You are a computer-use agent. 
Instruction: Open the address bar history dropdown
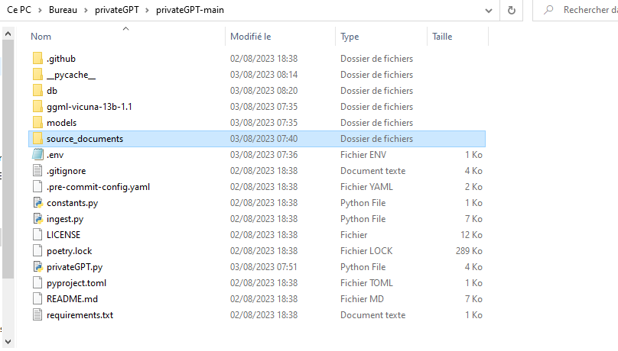click(489, 10)
